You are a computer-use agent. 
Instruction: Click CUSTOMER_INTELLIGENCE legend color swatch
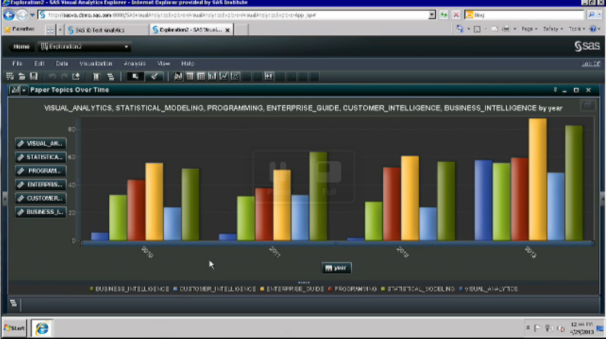[x=176, y=289]
